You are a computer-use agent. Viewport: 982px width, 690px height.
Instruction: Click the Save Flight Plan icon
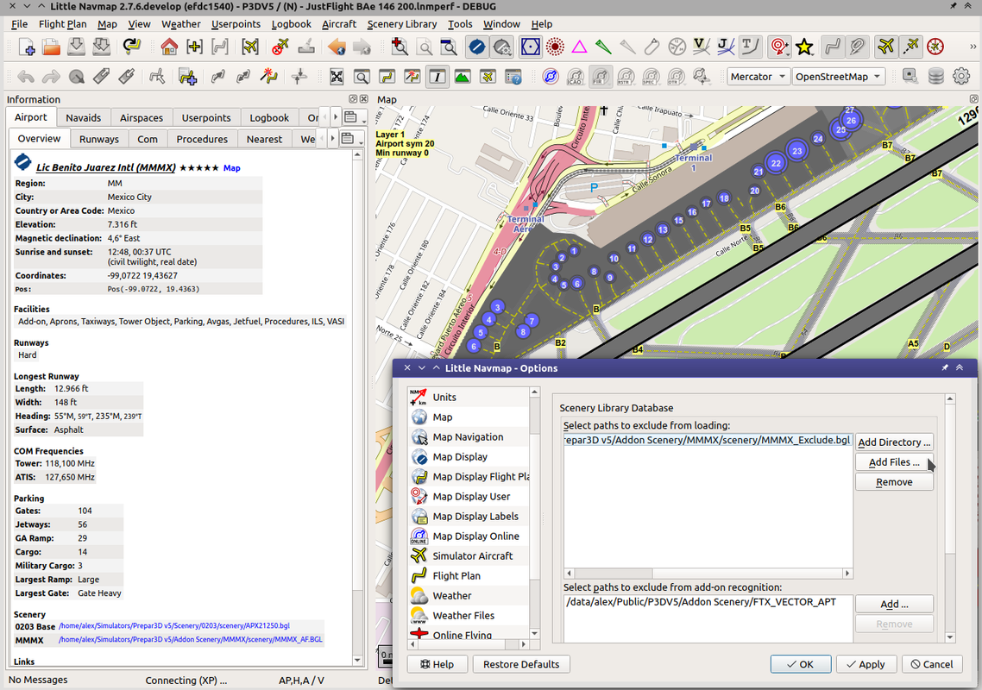point(77,47)
